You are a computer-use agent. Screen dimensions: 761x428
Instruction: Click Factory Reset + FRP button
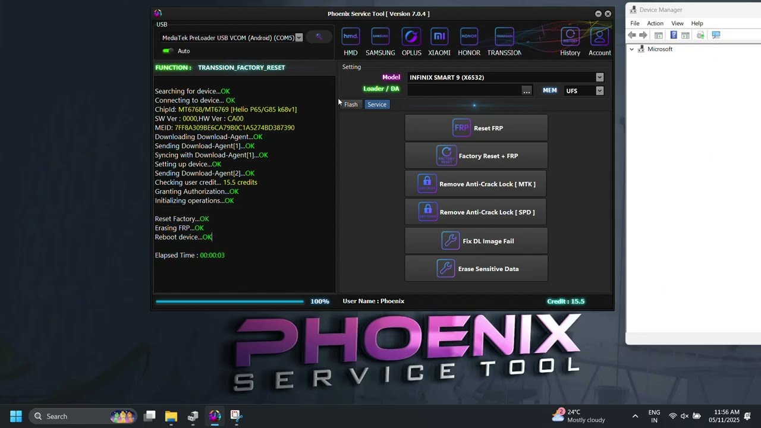tap(476, 156)
